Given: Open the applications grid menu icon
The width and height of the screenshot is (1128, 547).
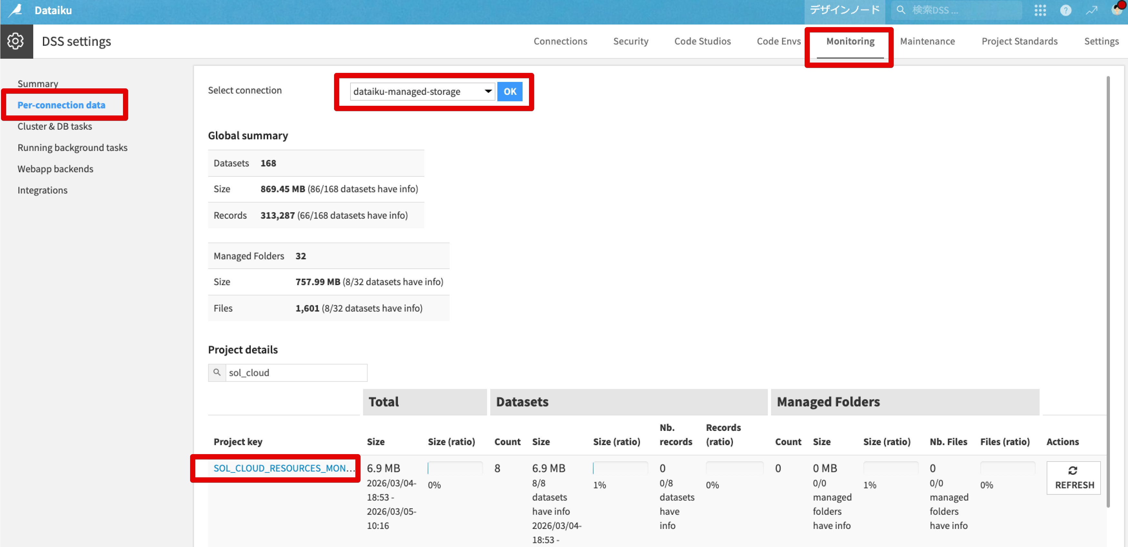Looking at the screenshot, I should click(x=1040, y=11).
